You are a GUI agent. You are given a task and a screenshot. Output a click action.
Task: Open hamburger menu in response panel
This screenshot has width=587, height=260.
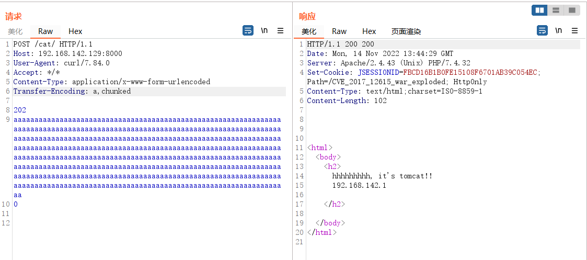(x=574, y=31)
